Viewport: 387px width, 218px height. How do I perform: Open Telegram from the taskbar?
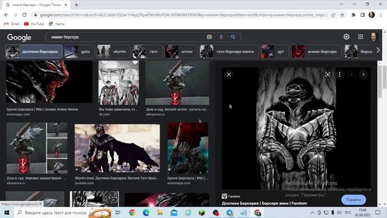click(230, 213)
